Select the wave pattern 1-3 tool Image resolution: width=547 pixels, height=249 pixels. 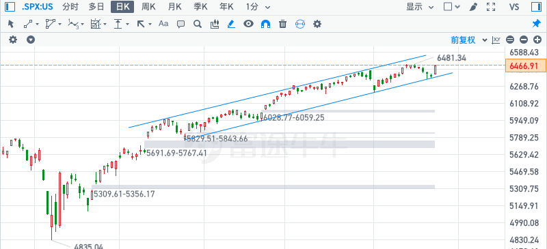(73, 24)
